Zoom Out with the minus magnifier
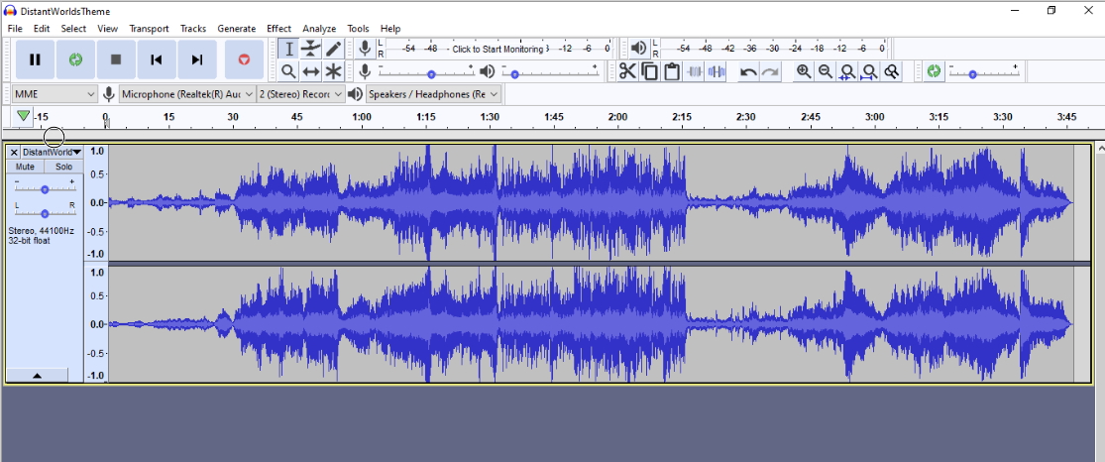 point(826,71)
